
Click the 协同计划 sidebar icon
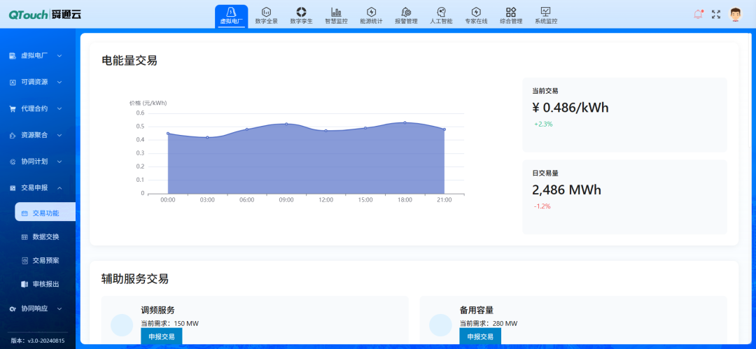13,162
